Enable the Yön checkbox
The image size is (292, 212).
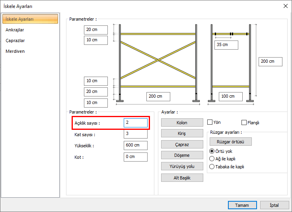tap(210, 122)
